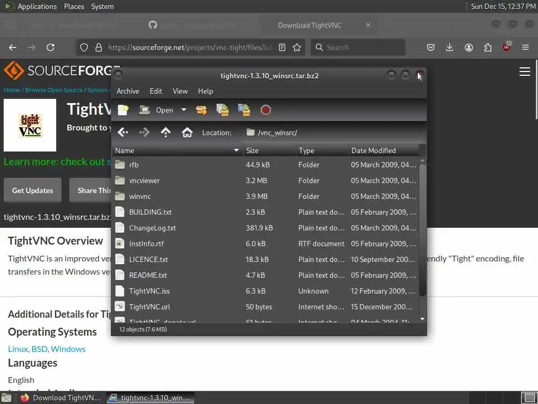The image size is (538, 404).
Task: Open Firefox extensions puzzle icon
Action: (x=488, y=47)
